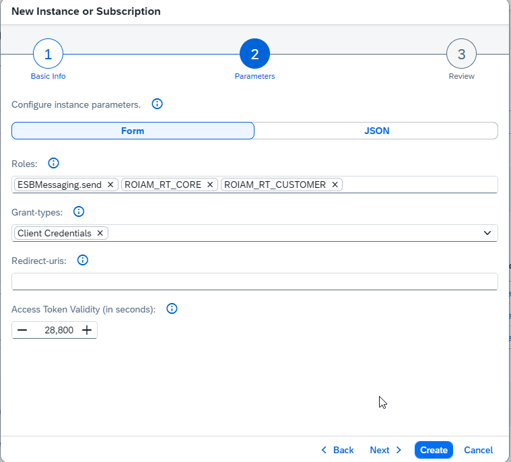The image size is (511, 462).
Task: Show info about Redirect-uris field
Action: (x=82, y=260)
